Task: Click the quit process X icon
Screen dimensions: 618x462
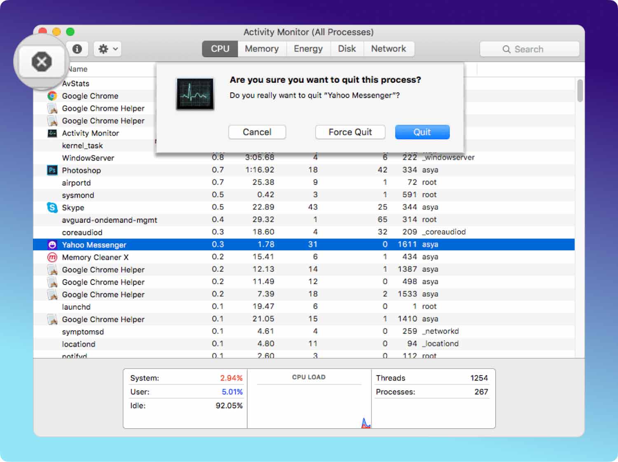Action: (42, 62)
